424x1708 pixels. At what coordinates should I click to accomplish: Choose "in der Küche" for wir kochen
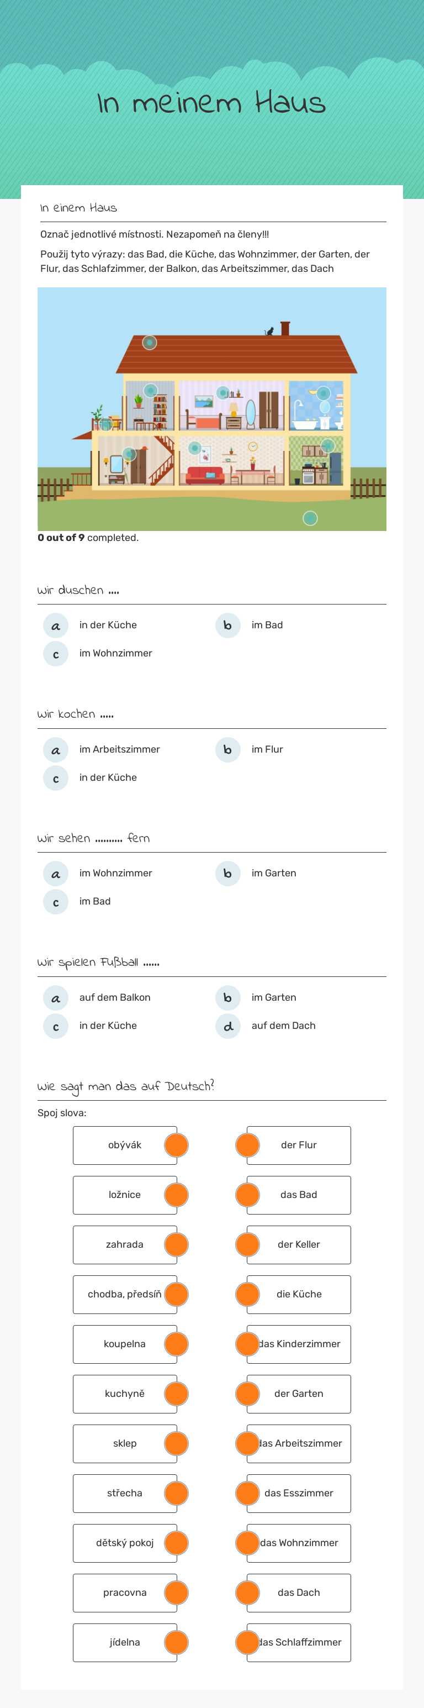tap(56, 778)
